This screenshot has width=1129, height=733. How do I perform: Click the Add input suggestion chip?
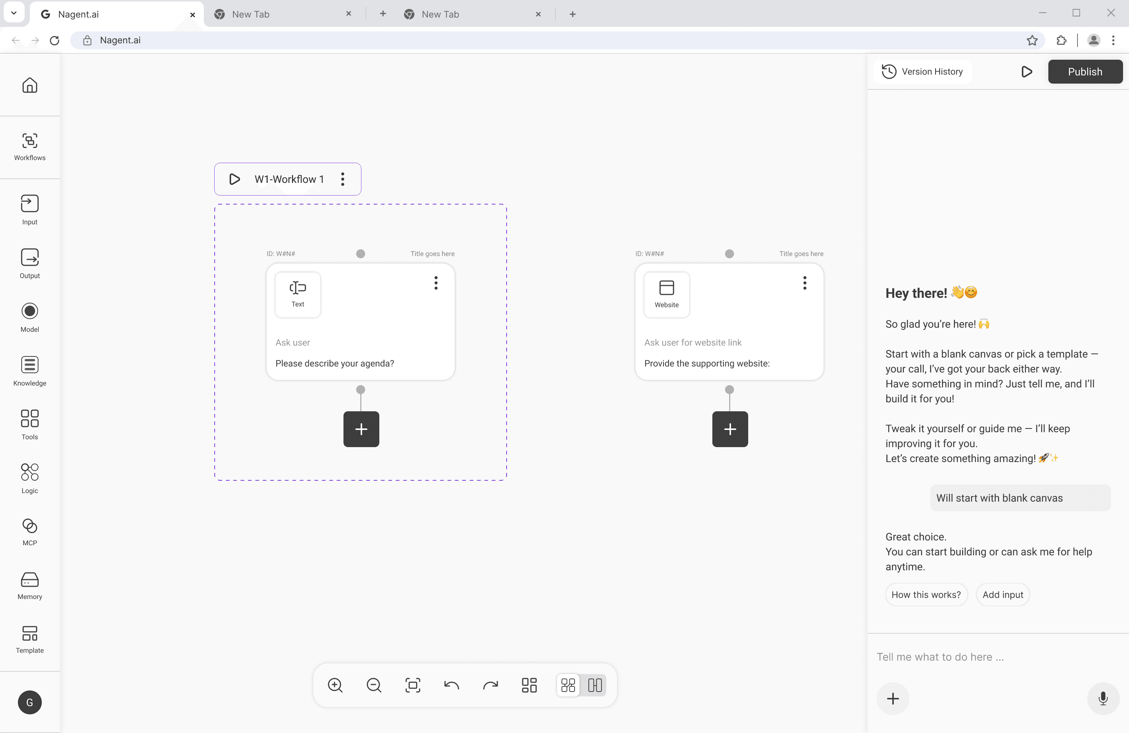coord(1002,595)
